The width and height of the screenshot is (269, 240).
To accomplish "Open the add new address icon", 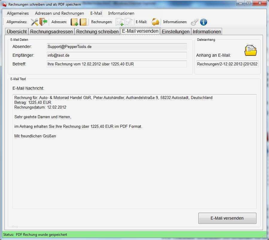I will coord(74,22).
